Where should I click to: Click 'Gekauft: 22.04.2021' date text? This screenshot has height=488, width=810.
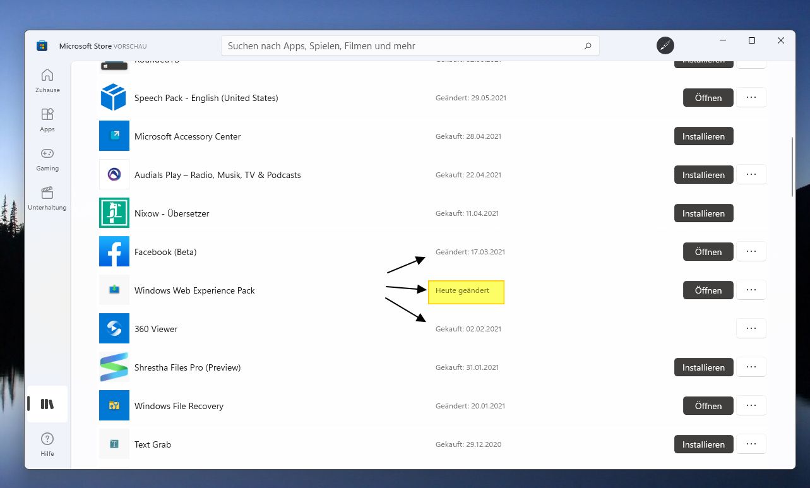[x=468, y=175]
